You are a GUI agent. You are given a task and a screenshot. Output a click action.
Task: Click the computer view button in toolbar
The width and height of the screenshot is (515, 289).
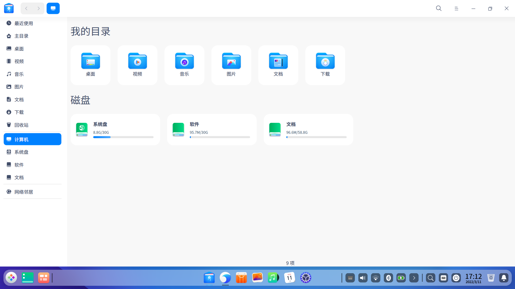click(x=53, y=8)
